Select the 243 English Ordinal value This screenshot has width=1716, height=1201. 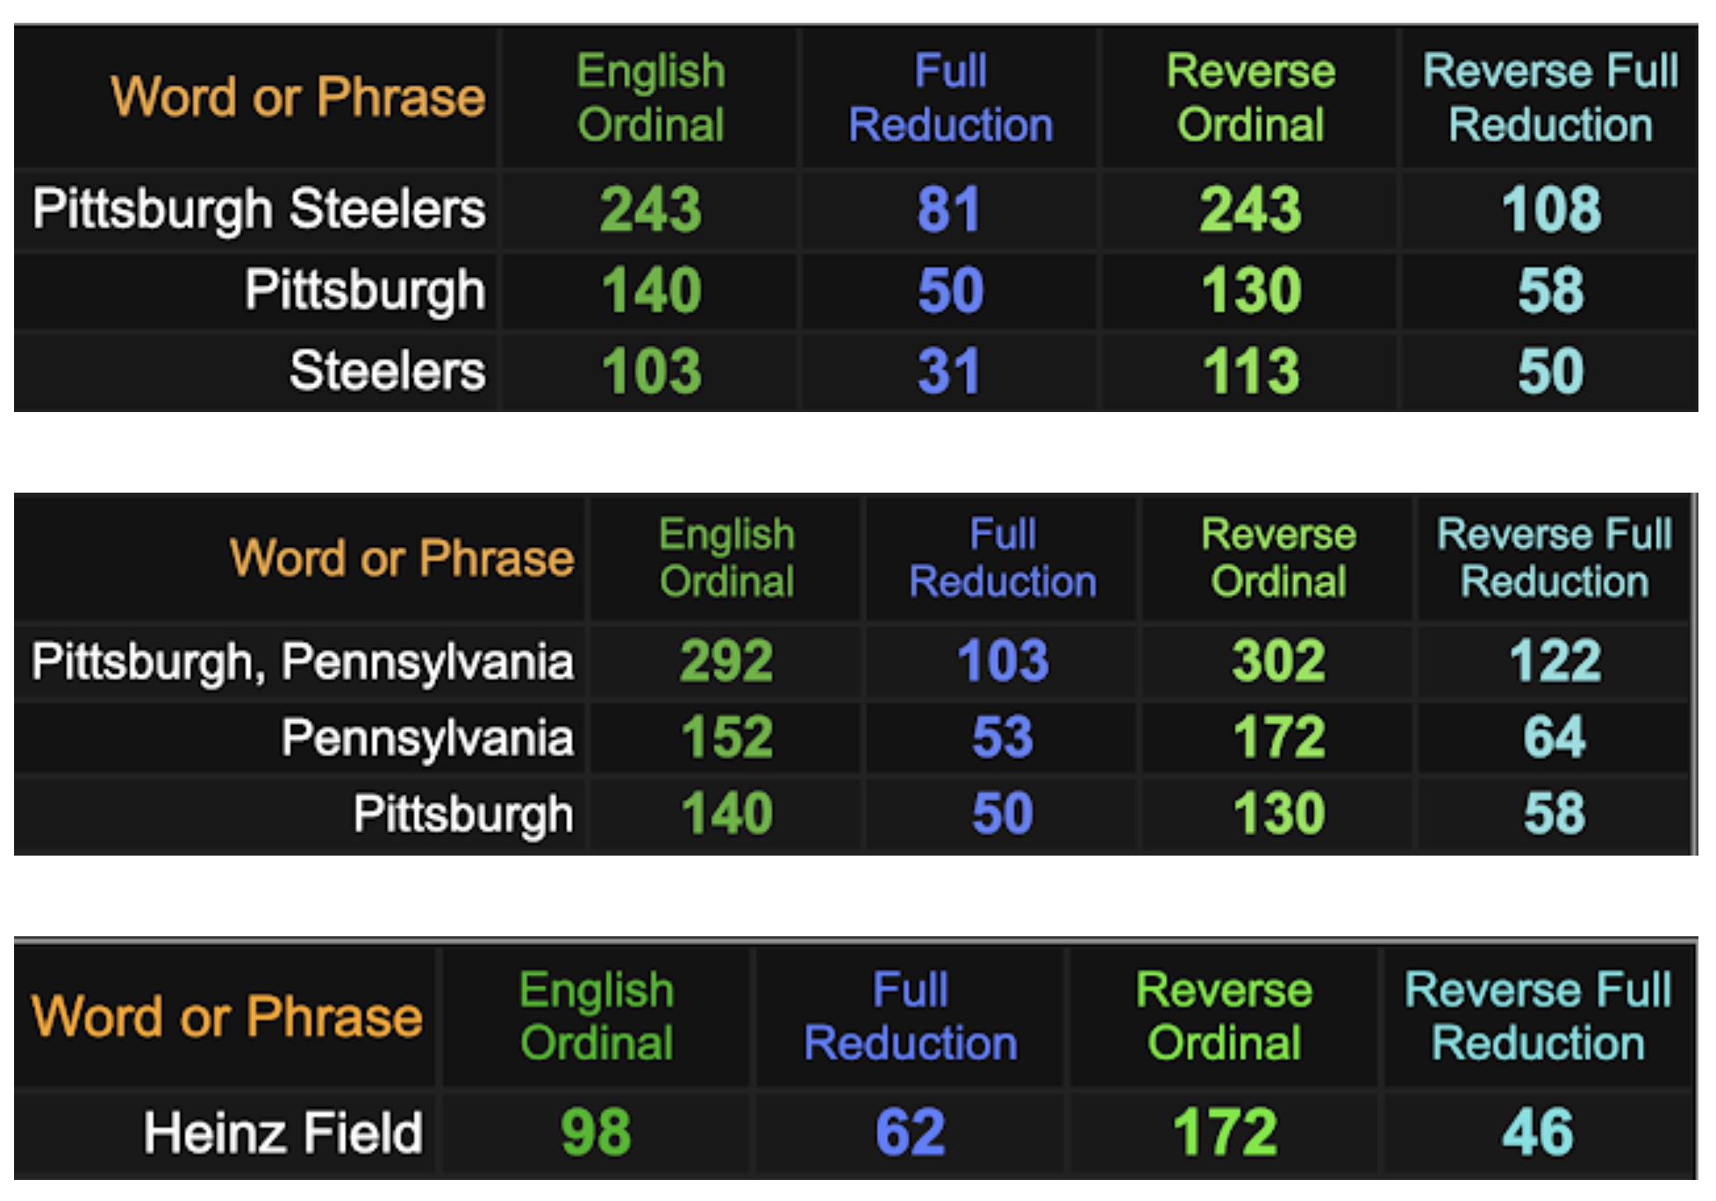click(x=651, y=210)
